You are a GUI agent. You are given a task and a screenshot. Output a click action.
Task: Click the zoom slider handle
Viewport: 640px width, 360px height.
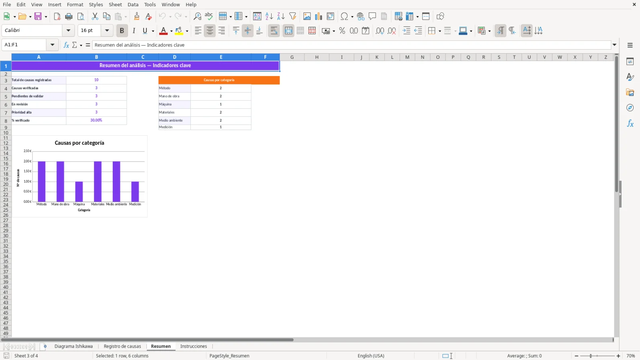[591, 356]
